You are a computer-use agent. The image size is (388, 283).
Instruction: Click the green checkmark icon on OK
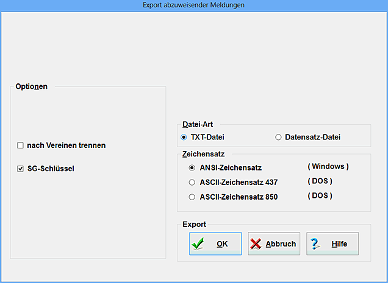click(198, 244)
